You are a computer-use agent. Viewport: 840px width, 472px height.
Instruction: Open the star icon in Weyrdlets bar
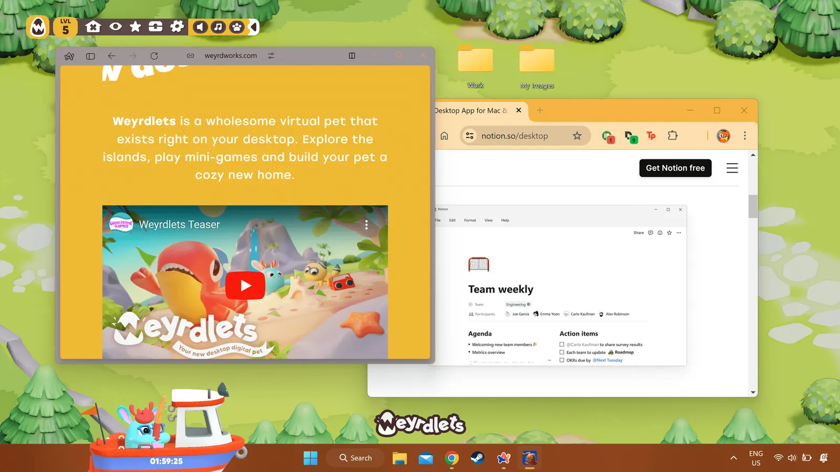tap(135, 27)
